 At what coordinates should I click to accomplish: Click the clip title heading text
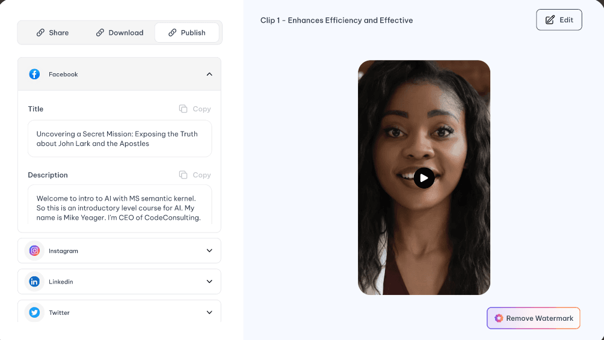pyautogui.click(x=336, y=20)
